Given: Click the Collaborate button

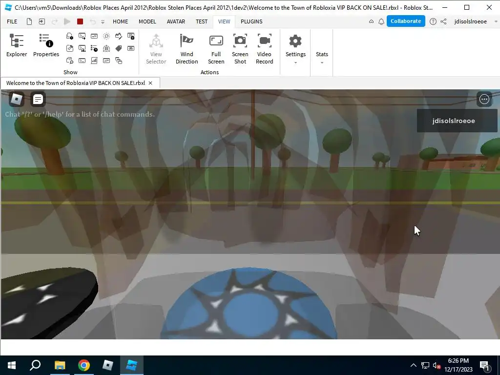Looking at the screenshot, I should click(x=406, y=21).
